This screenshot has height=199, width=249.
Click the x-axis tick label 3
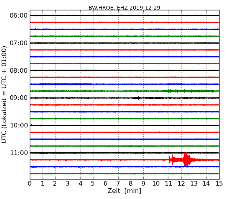(x=68, y=183)
